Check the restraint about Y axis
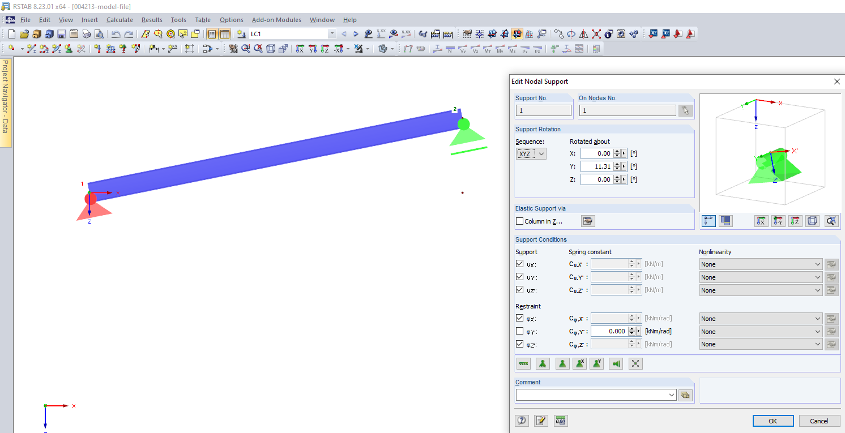The width and height of the screenshot is (845, 433). 519,331
